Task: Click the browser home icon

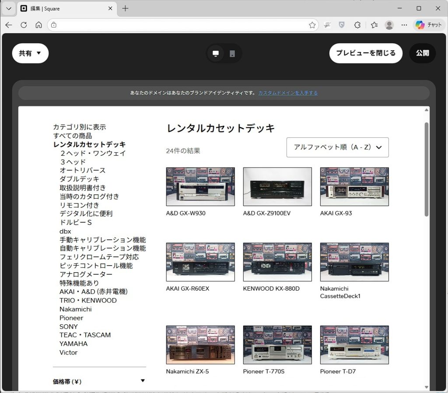Action: [x=38, y=25]
